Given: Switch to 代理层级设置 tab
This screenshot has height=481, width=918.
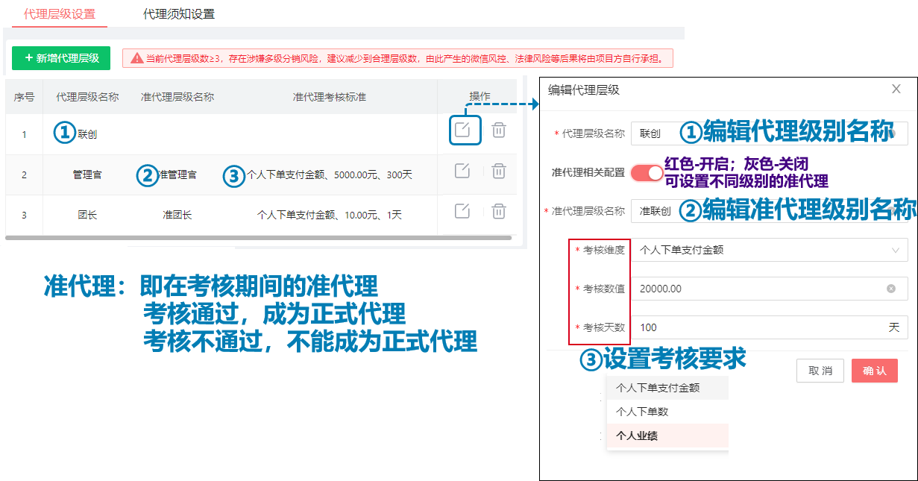Looking at the screenshot, I should [x=60, y=14].
